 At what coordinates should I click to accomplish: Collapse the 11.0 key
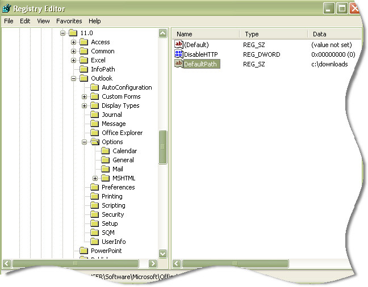pos(62,33)
